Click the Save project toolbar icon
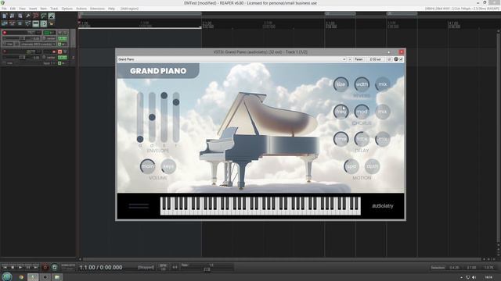 pos(20,16)
